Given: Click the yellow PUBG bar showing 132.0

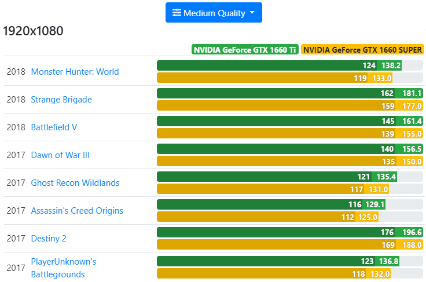Looking at the screenshot, I should click(274, 273).
